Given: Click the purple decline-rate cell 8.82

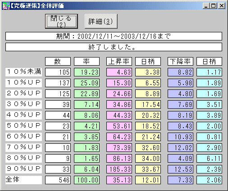Looking at the screenshot, I should 180,72.
